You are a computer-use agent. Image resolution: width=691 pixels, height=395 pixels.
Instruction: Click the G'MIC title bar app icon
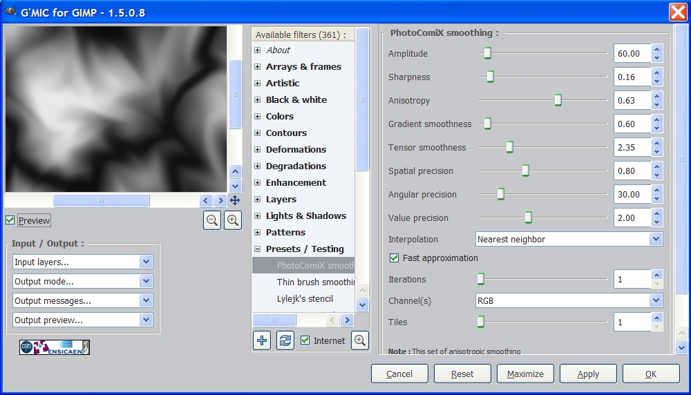pos(10,12)
